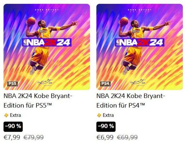Click the Extra label under PS4 edition
The height and width of the screenshot is (143, 186).
pos(108,115)
